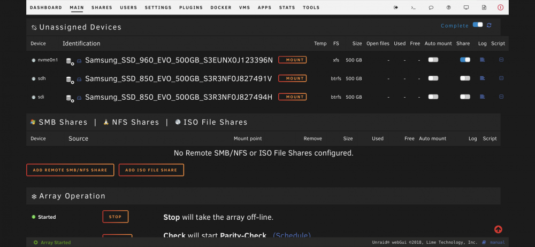
Task: Open the Apps menu
Action: [265, 7]
